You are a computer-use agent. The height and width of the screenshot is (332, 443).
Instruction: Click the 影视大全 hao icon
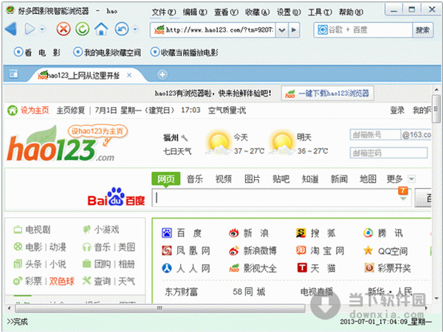234,268
